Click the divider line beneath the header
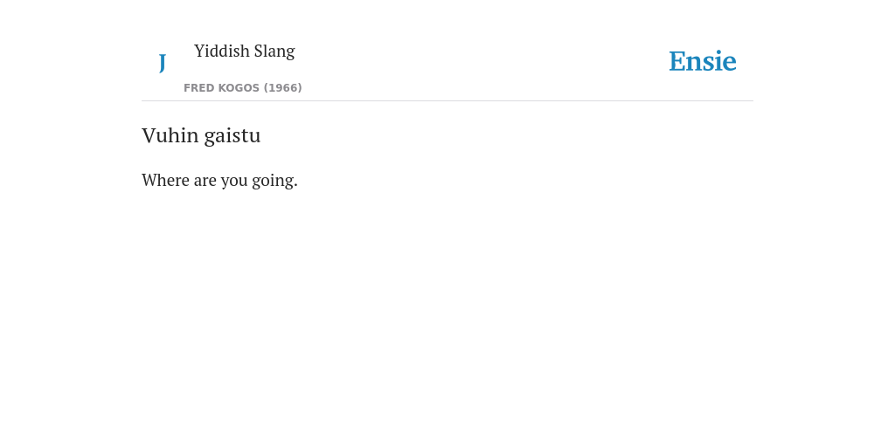This screenshot has width=895, height=447. tap(447, 101)
